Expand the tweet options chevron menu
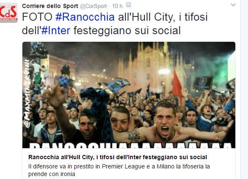This screenshot has height=179, width=248. click(233, 5)
